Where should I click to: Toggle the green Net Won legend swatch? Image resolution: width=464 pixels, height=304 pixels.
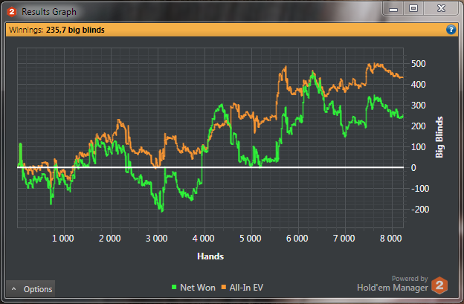[x=174, y=287]
